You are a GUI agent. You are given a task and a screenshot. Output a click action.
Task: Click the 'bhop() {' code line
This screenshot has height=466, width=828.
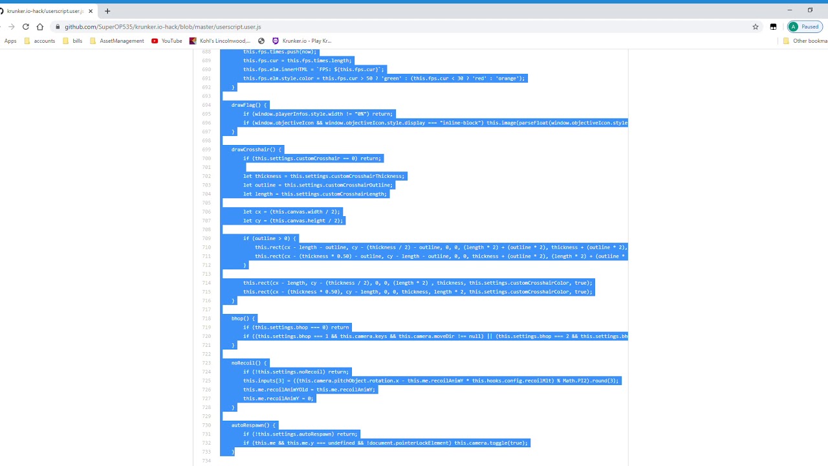pos(243,318)
